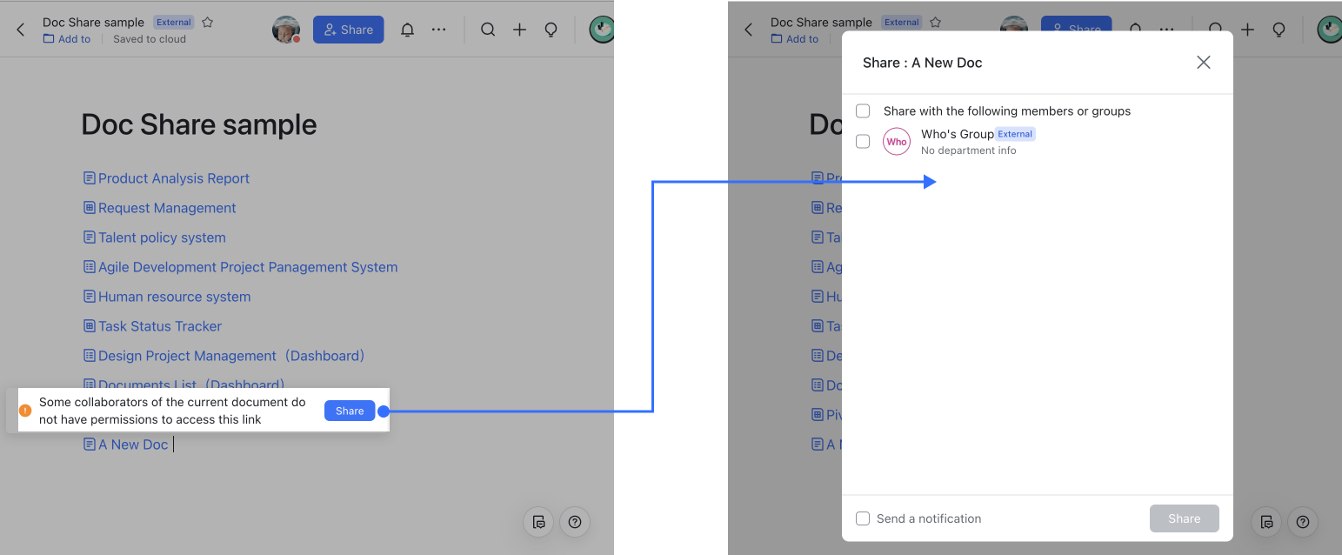Viewport: 1342px width, 555px height.
Task: Open the lightbulb suggestions icon
Action: tap(551, 29)
